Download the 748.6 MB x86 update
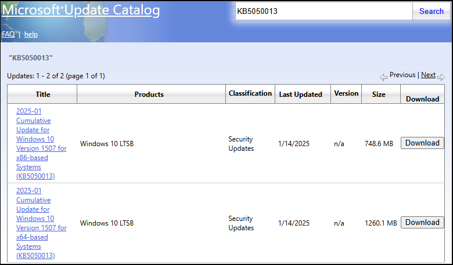 point(422,143)
